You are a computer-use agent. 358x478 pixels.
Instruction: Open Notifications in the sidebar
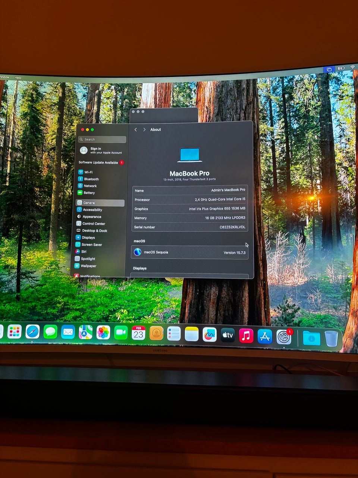point(87,276)
